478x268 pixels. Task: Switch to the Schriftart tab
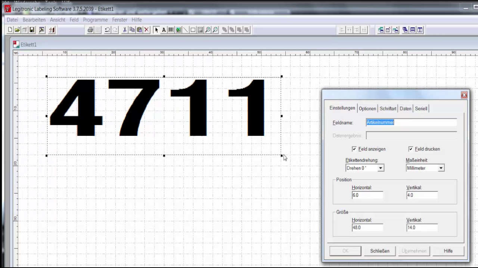[388, 108]
